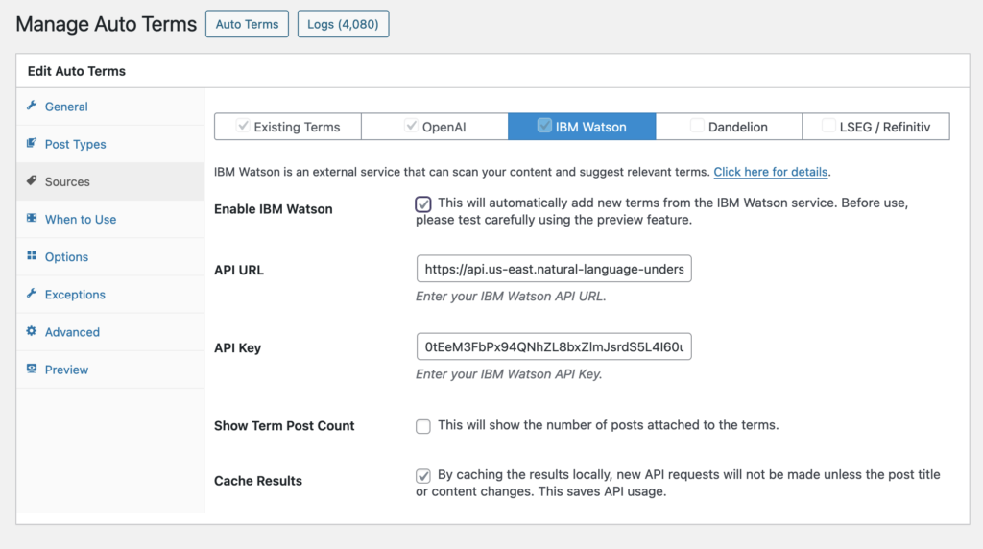Follow the Click here for details link

[x=771, y=172]
